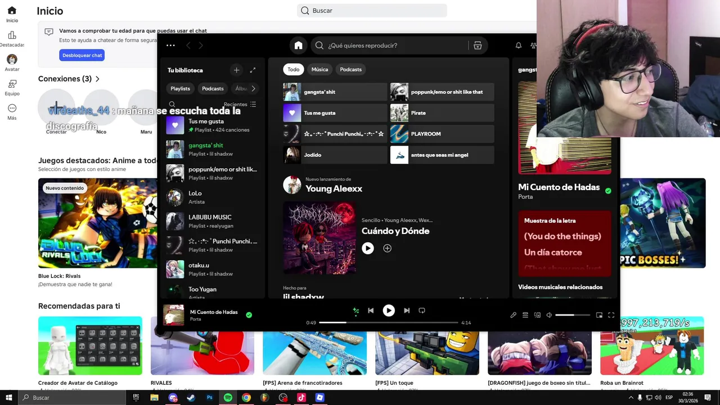This screenshot has height=405, width=720.
Task: Open otaku.u playlist in library
Action: (x=212, y=269)
